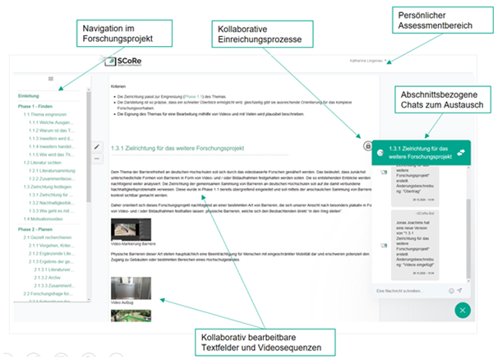Open '1.1.3 Inwiefern wird d...' navigation entry
The height and width of the screenshot is (364, 498).
coord(51,139)
